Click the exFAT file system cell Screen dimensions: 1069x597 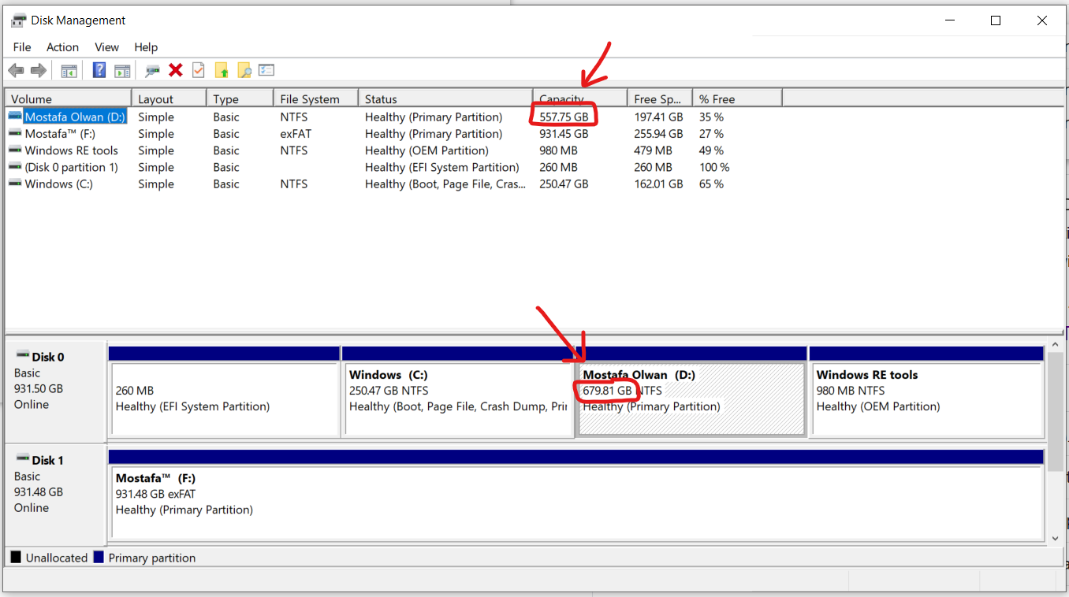click(296, 134)
